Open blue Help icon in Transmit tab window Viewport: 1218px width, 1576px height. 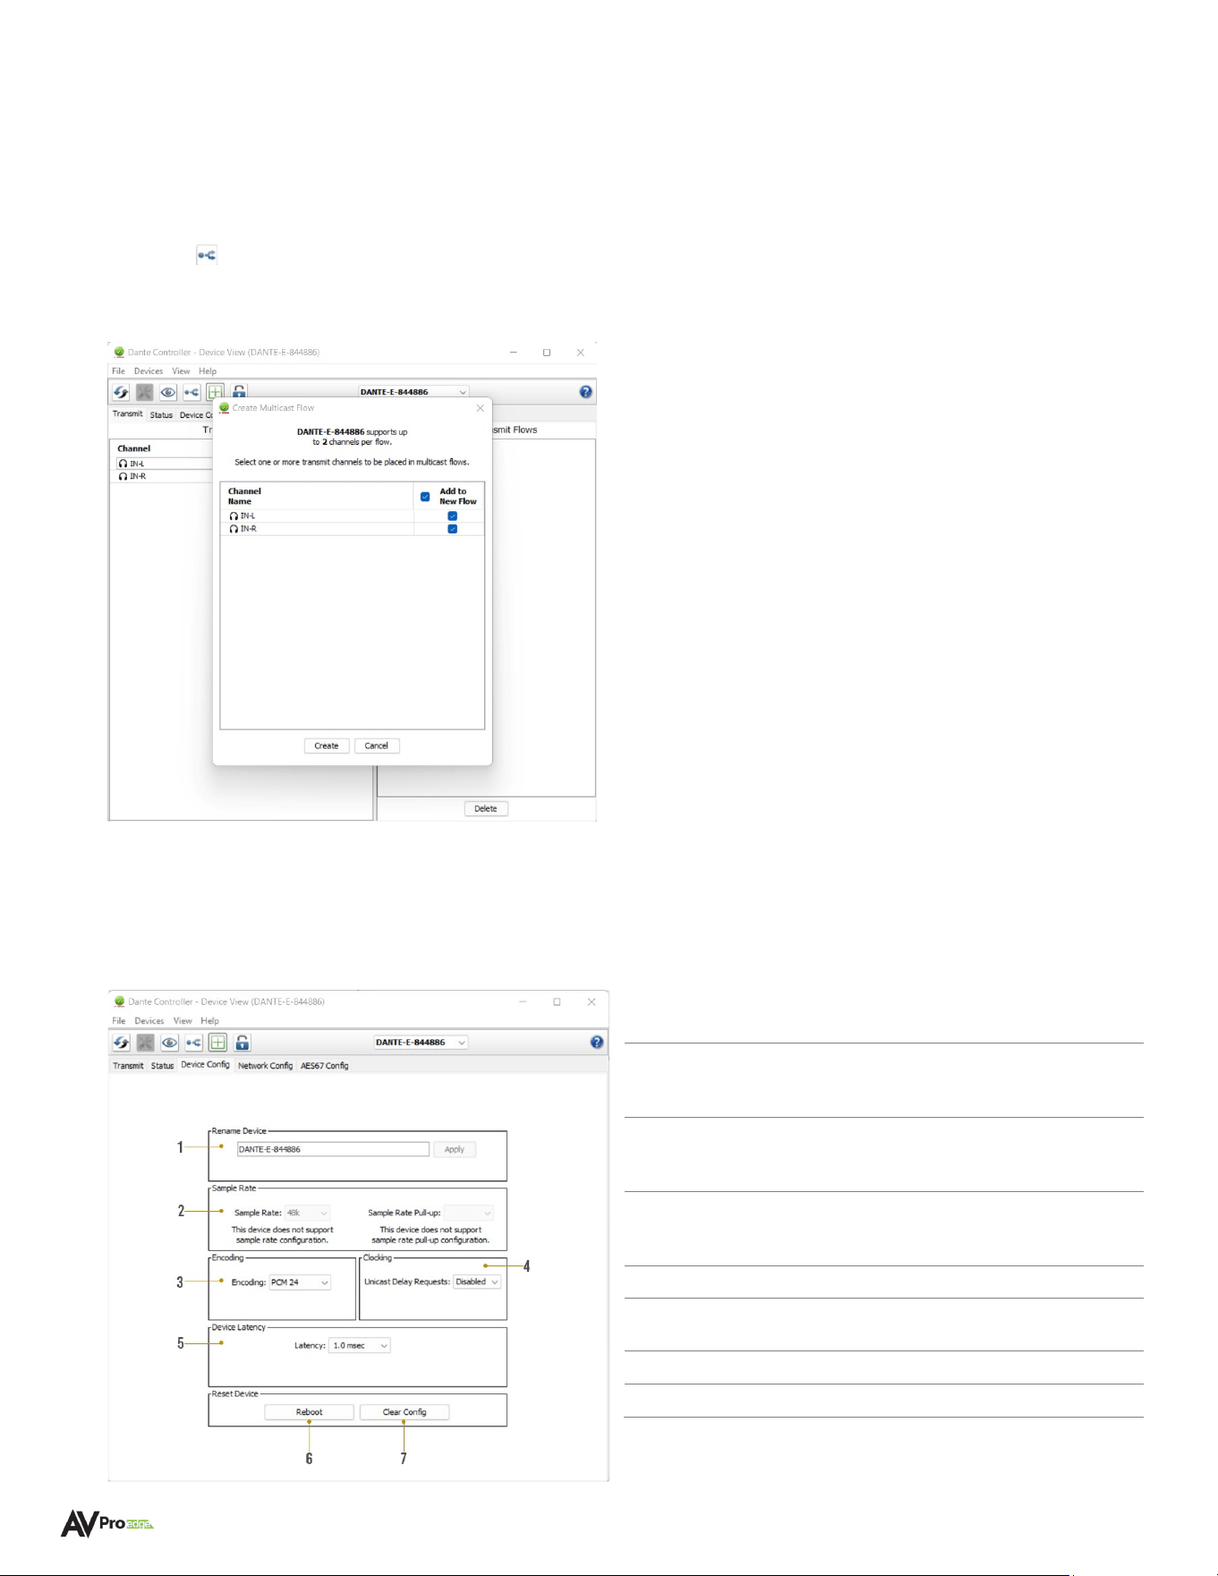point(586,392)
